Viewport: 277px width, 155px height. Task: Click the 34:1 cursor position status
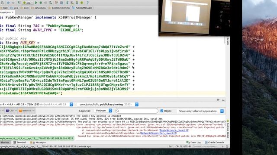[171, 146]
